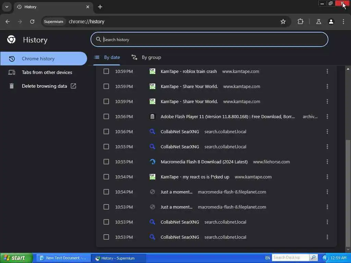Open Tabs from other devices
This screenshot has height=263, width=351.
pyautogui.click(x=44, y=72)
